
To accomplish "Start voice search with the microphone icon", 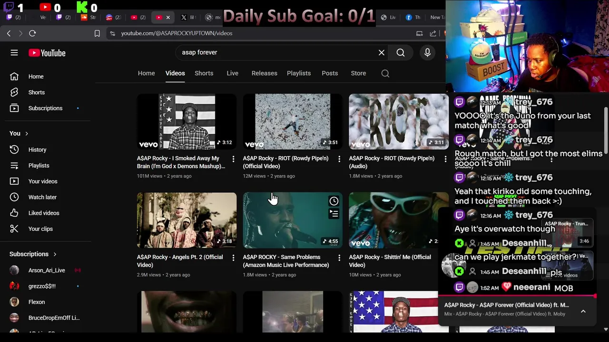I will tap(427, 52).
